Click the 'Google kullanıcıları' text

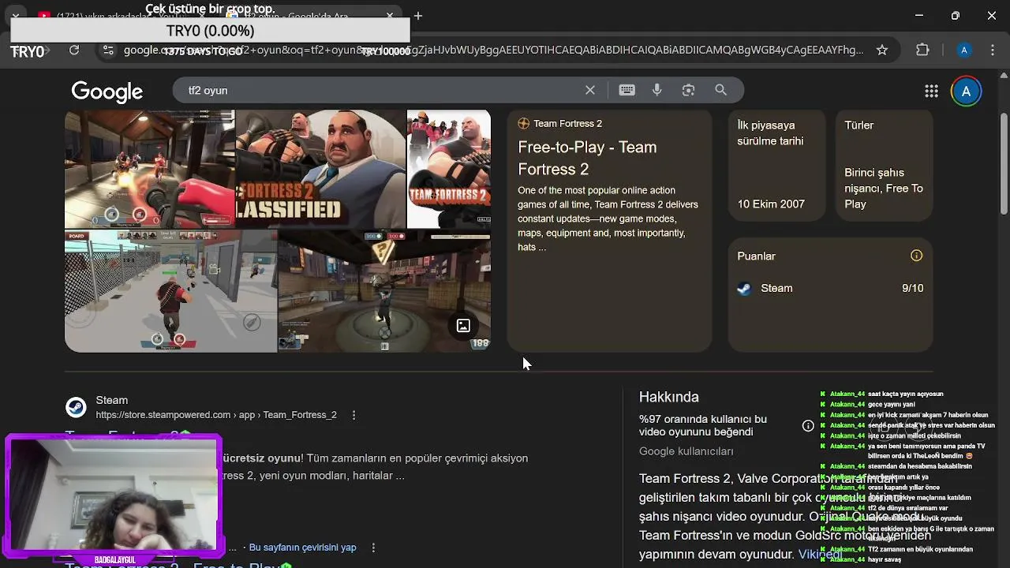coord(686,451)
